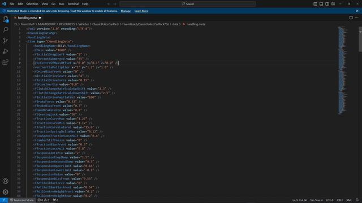Screen dimensions: 362x203
Task: Click the unsaved dot on handling.meta tab
Action: pyautogui.click(x=40, y=17)
